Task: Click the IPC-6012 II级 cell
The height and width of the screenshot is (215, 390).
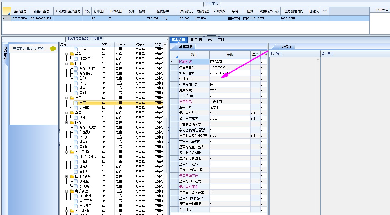Action: 162,18
